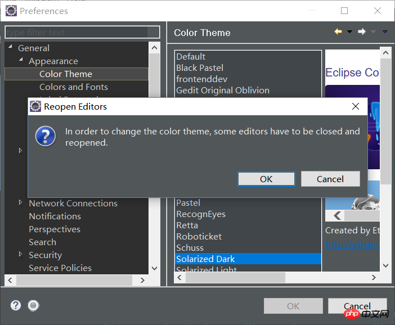Open the forward history dropdown arrow
This screenshot has width=395, height=325.
[x=373, y=31]
